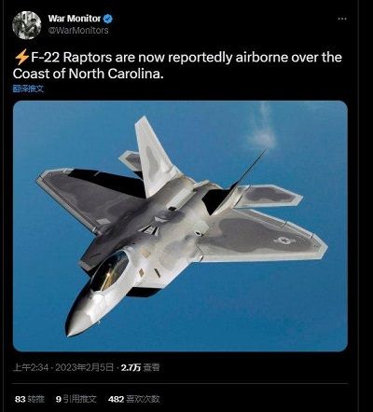373x412 pixels.
Task: Show the 83 转推 retweets list
Action: (30, 399)
